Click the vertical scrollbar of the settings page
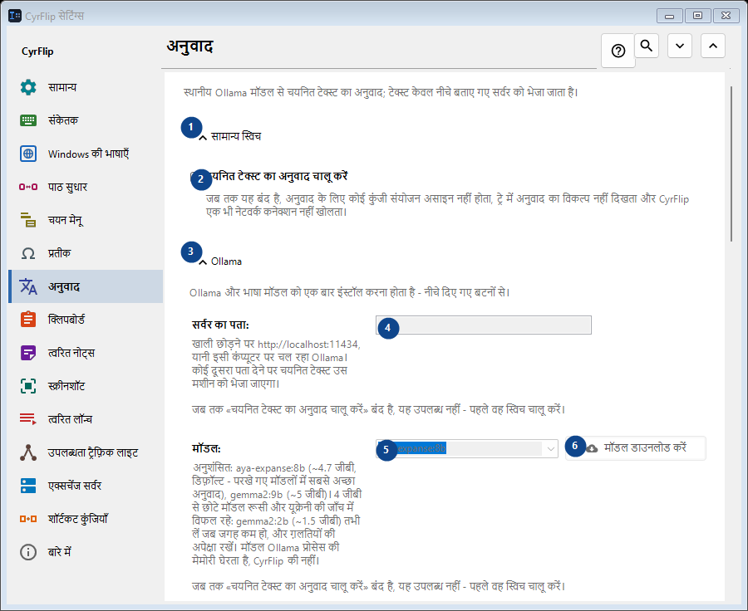Screen dimensions: 748x611 coord(731,164)
